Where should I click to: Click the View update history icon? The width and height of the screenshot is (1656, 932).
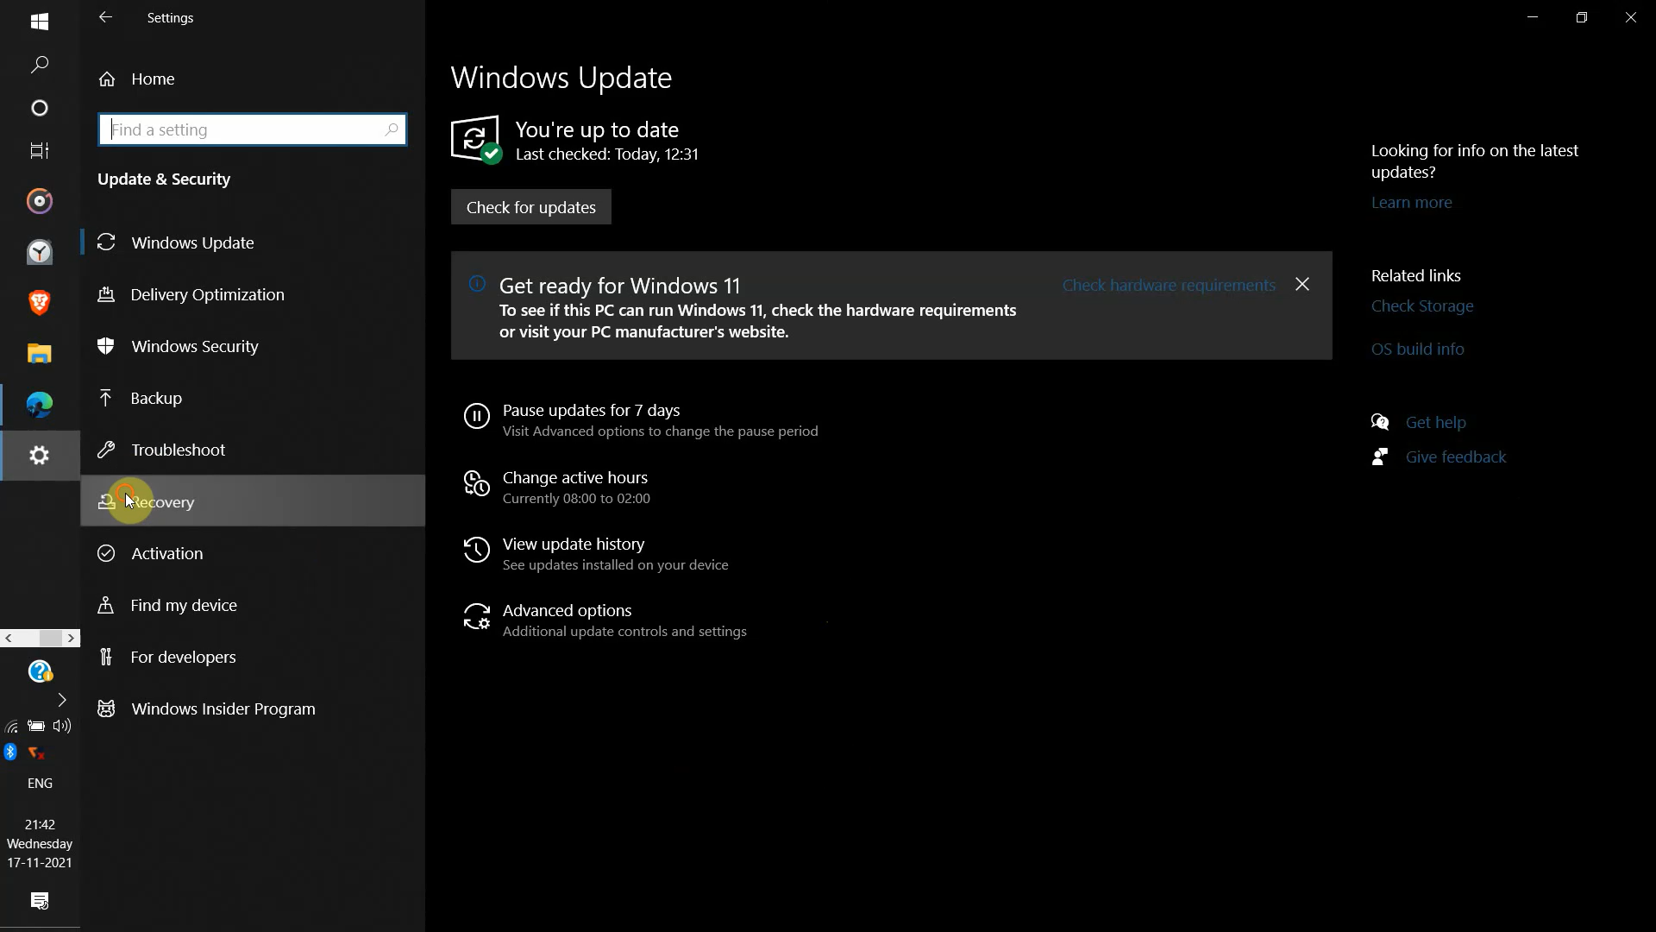pos(476,551)
